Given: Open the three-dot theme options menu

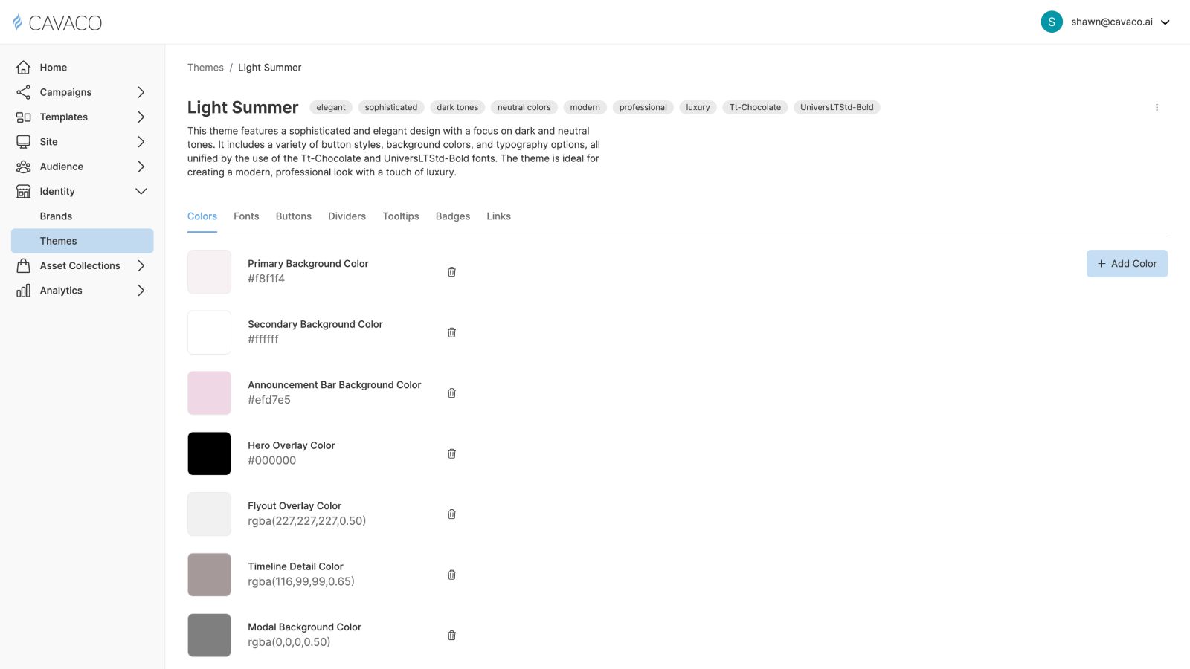Looking at the screenshot, I should [1157, 107].
